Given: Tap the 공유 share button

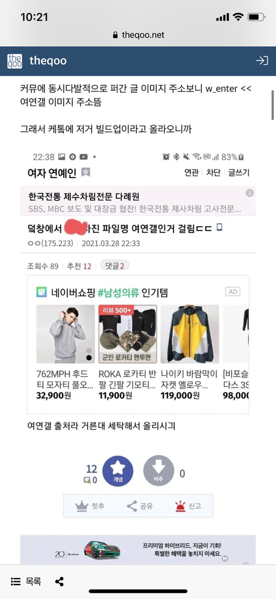Looking at the screenshot, I should pos(140,507).
